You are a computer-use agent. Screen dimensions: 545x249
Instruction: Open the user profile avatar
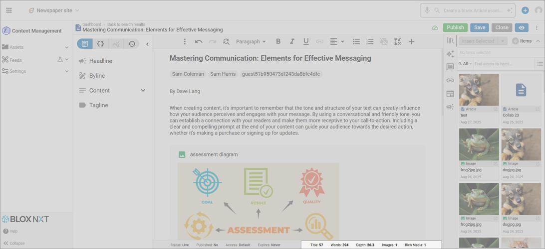pos(539,10)
